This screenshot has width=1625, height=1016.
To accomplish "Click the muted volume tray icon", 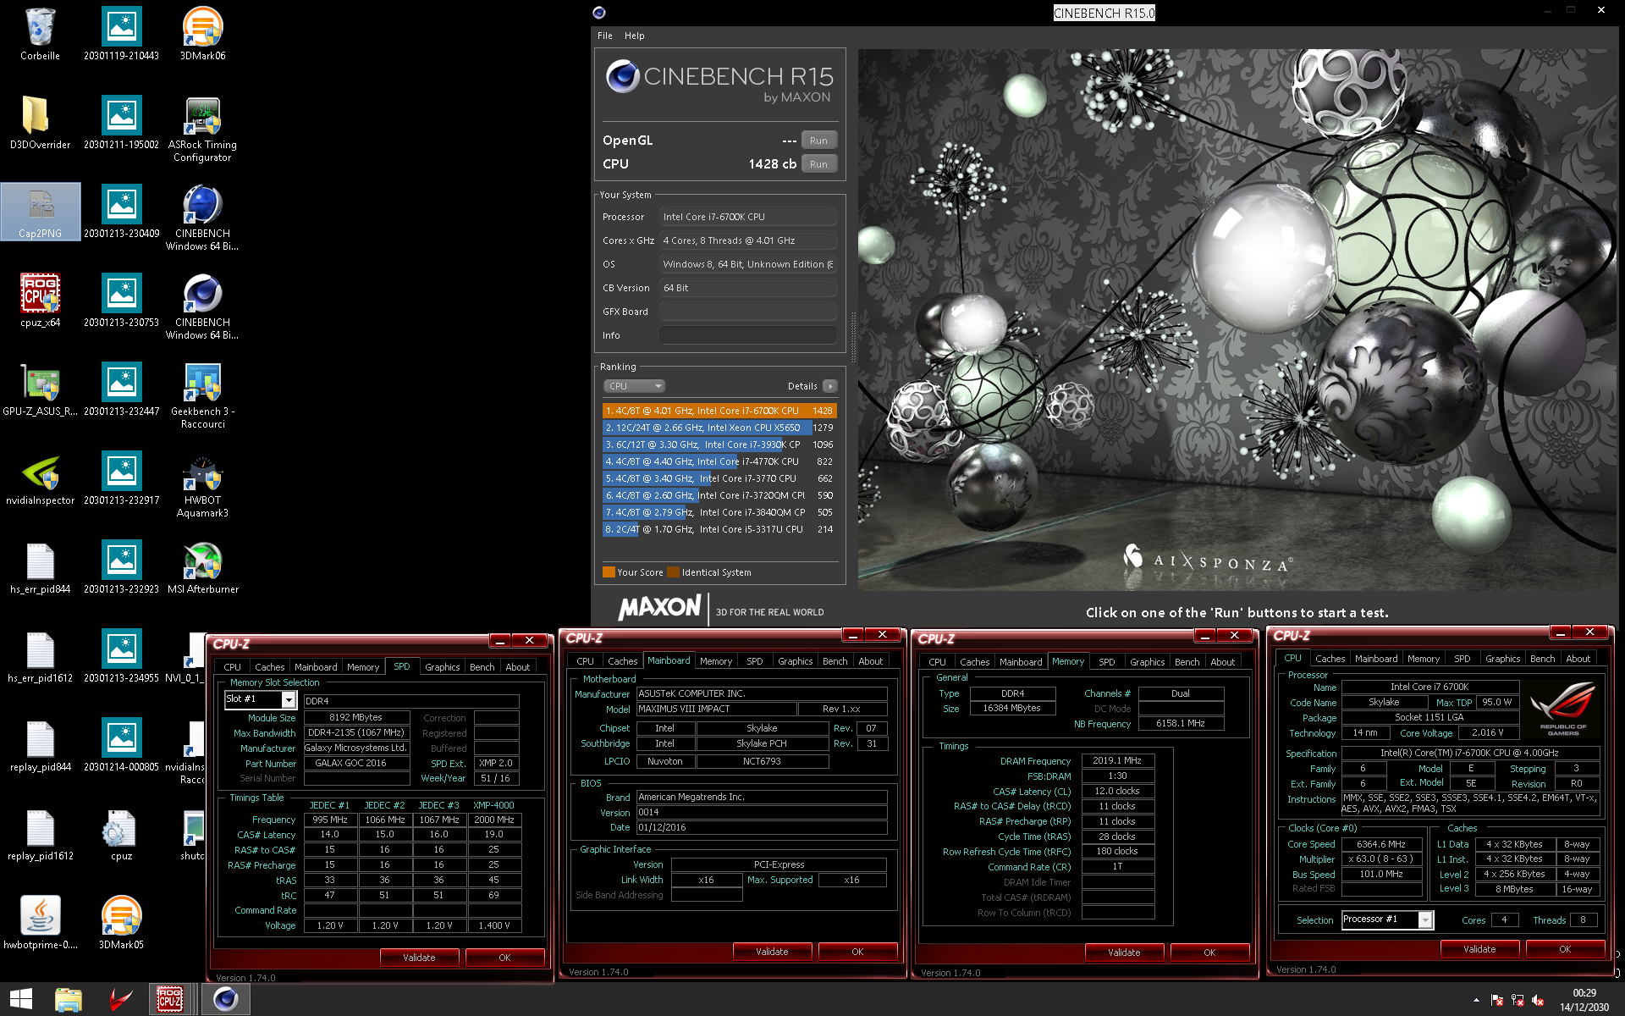I will (1537, 1000).
